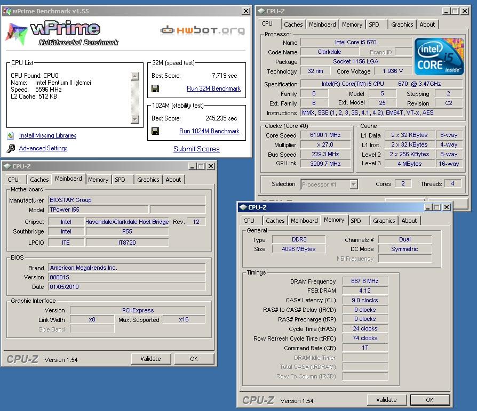Minimize the Memory CPU-Z window

[428, 207]
